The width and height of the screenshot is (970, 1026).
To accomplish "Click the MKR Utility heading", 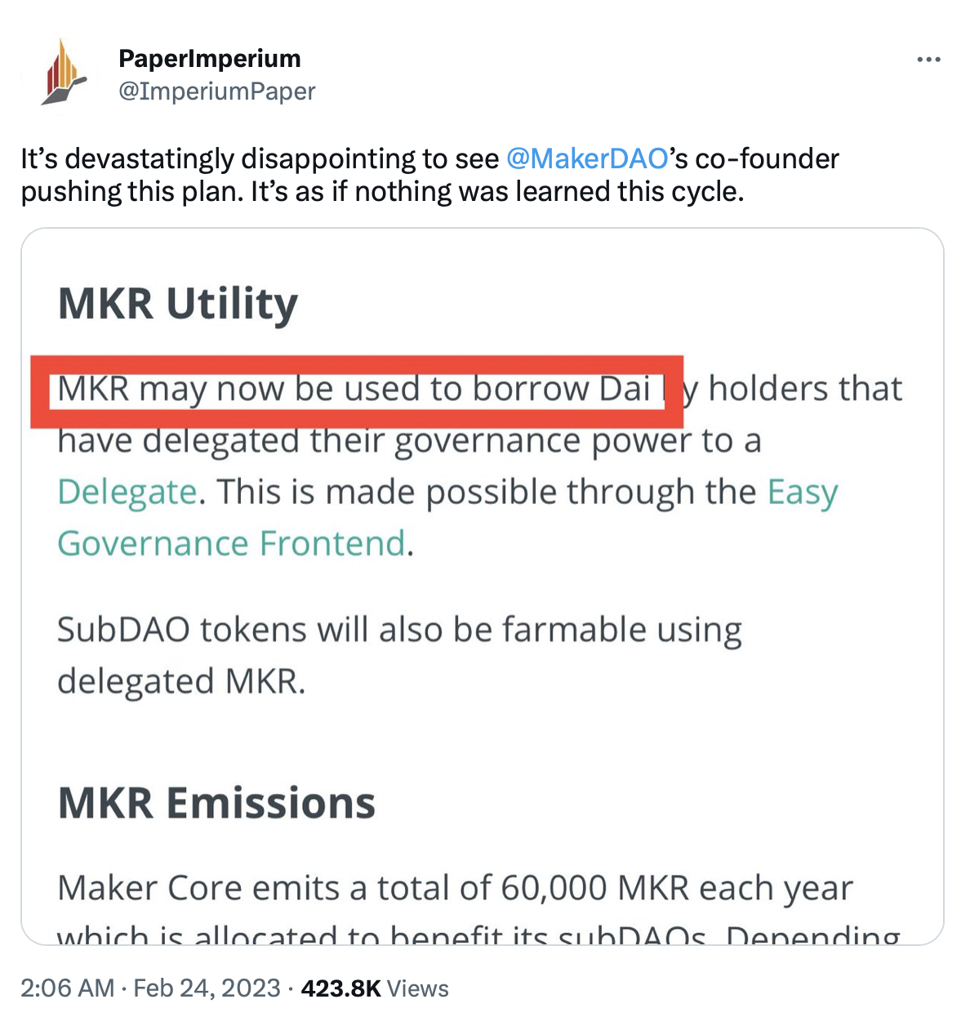I will 178,304.
